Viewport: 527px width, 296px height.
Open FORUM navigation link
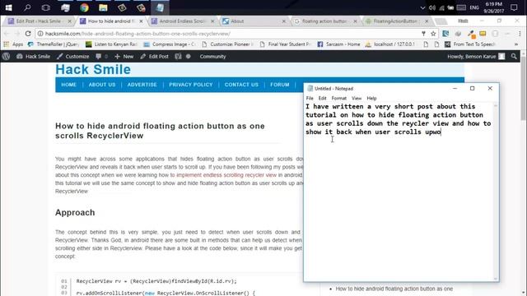click(280, 85)
